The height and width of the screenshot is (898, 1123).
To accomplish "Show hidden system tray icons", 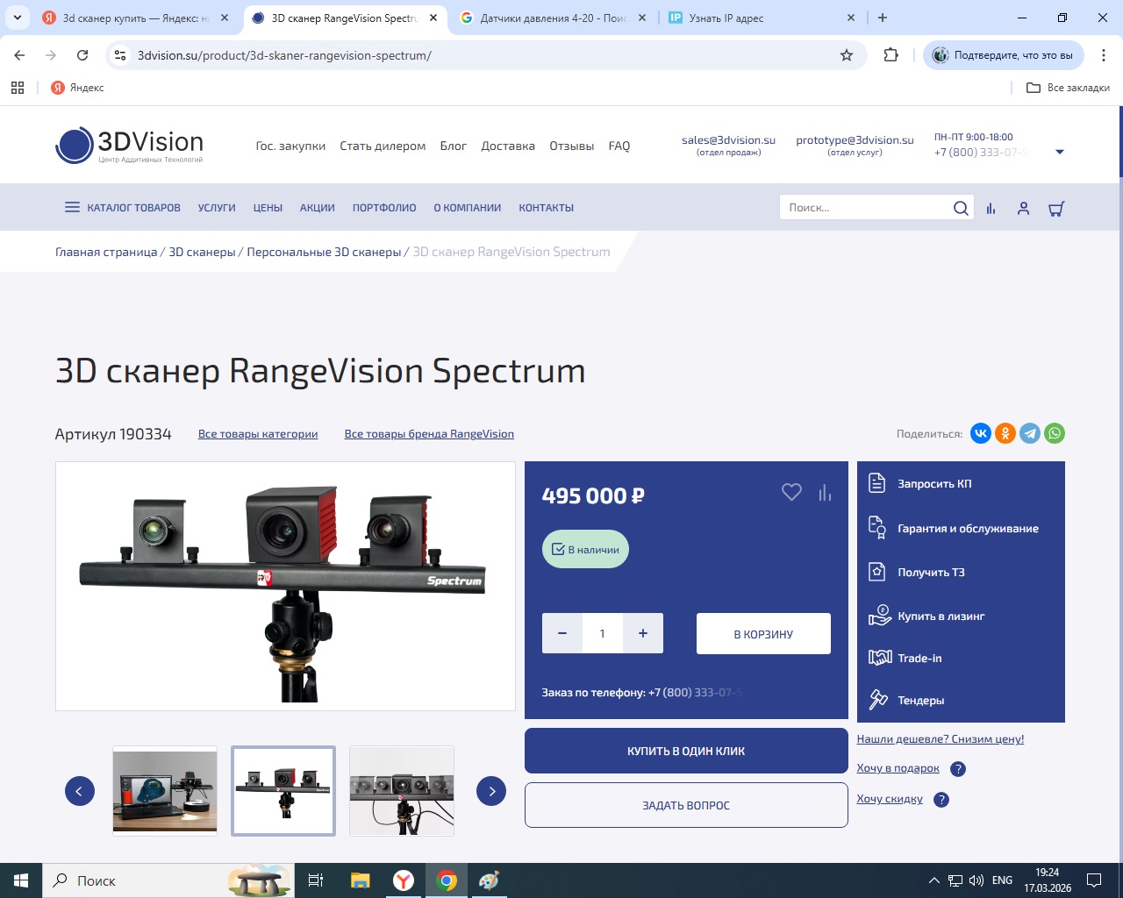I will click(934, 880).
